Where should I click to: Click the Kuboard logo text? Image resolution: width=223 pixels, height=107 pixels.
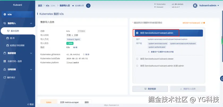(18, 5)
